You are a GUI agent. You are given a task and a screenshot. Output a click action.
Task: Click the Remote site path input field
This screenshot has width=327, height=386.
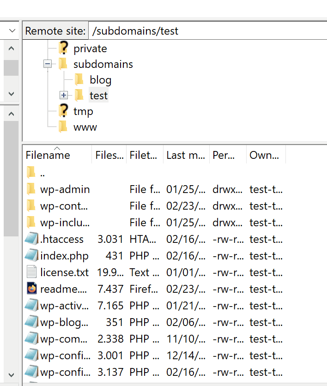click(x=207, y=31)
